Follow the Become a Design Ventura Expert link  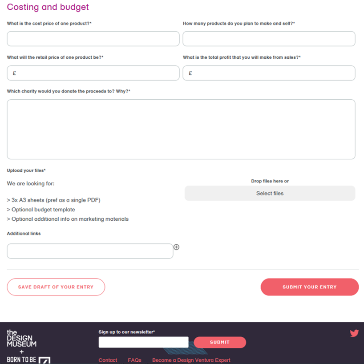(191, 360)
